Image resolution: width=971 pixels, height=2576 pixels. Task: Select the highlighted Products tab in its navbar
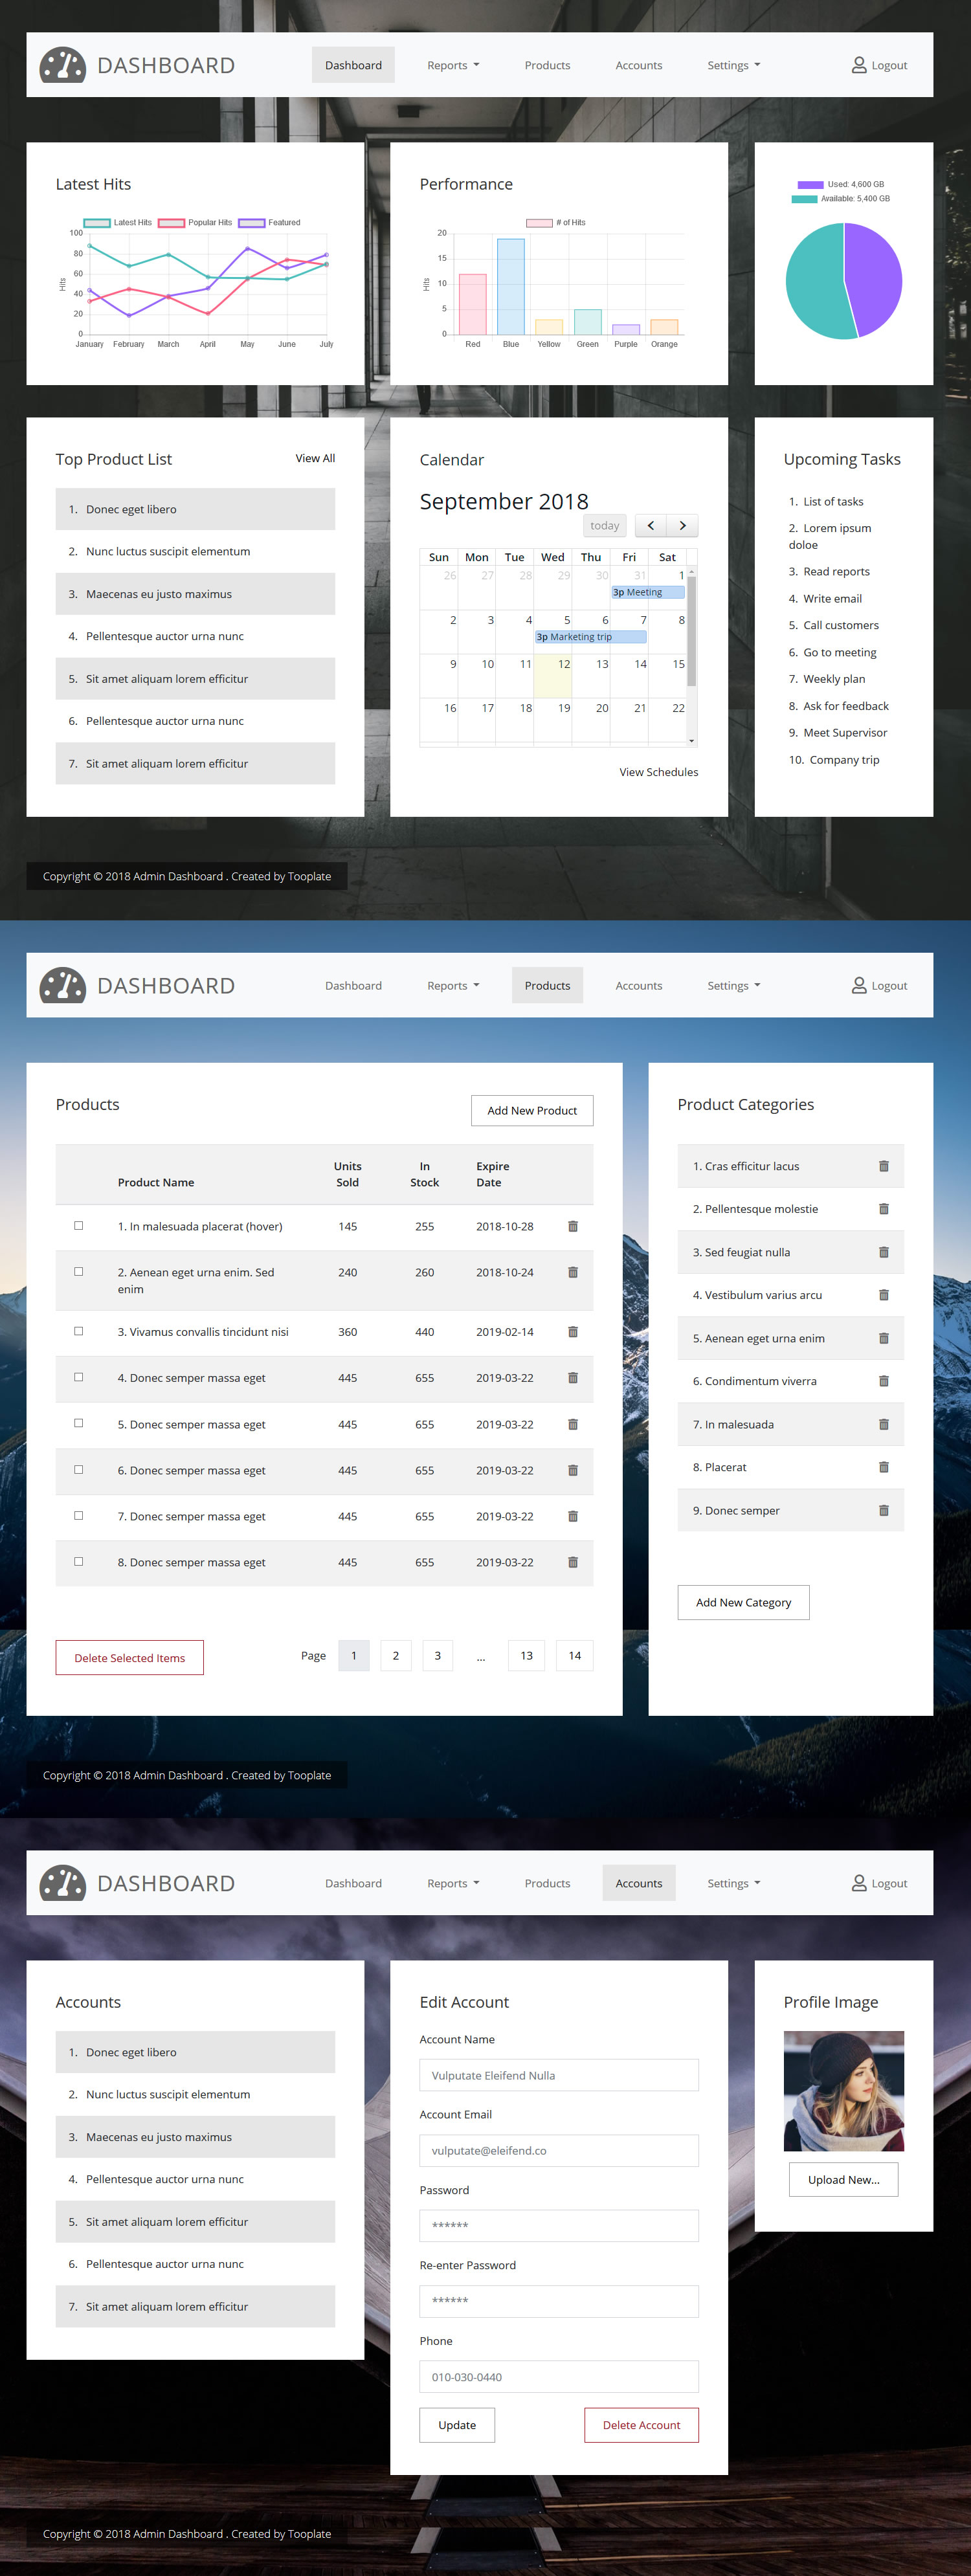point(547,985)
